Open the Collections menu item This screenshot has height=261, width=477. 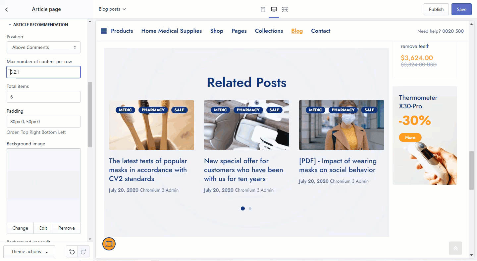point(269,31)
